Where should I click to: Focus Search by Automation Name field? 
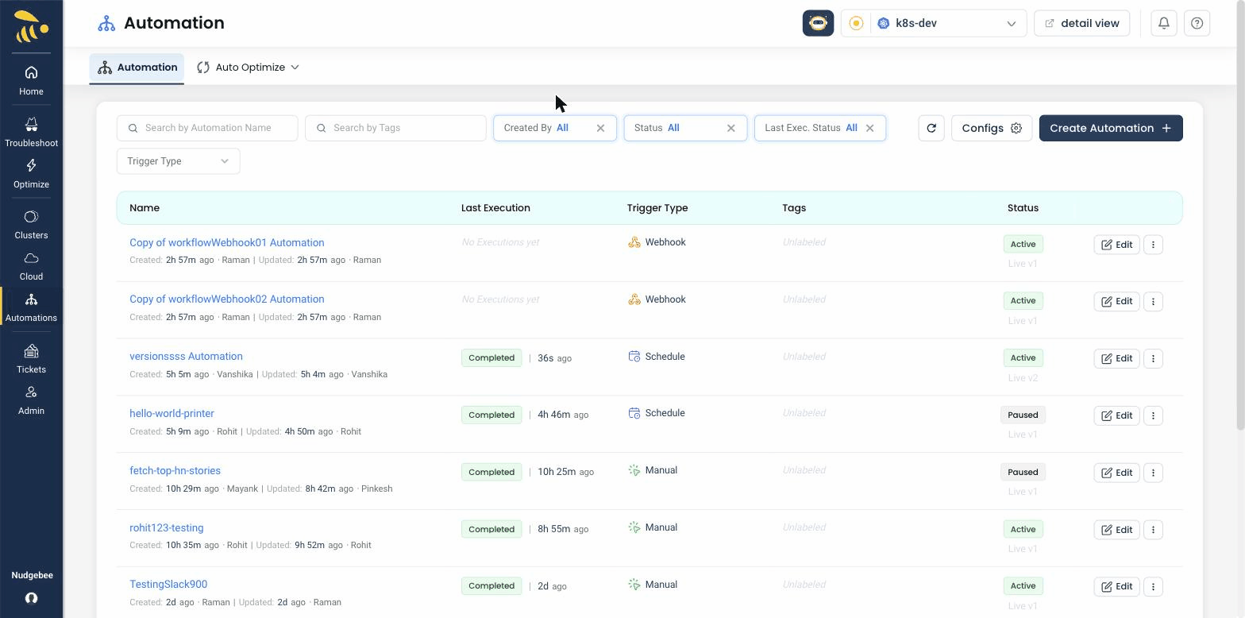click(x=207, y=128)
